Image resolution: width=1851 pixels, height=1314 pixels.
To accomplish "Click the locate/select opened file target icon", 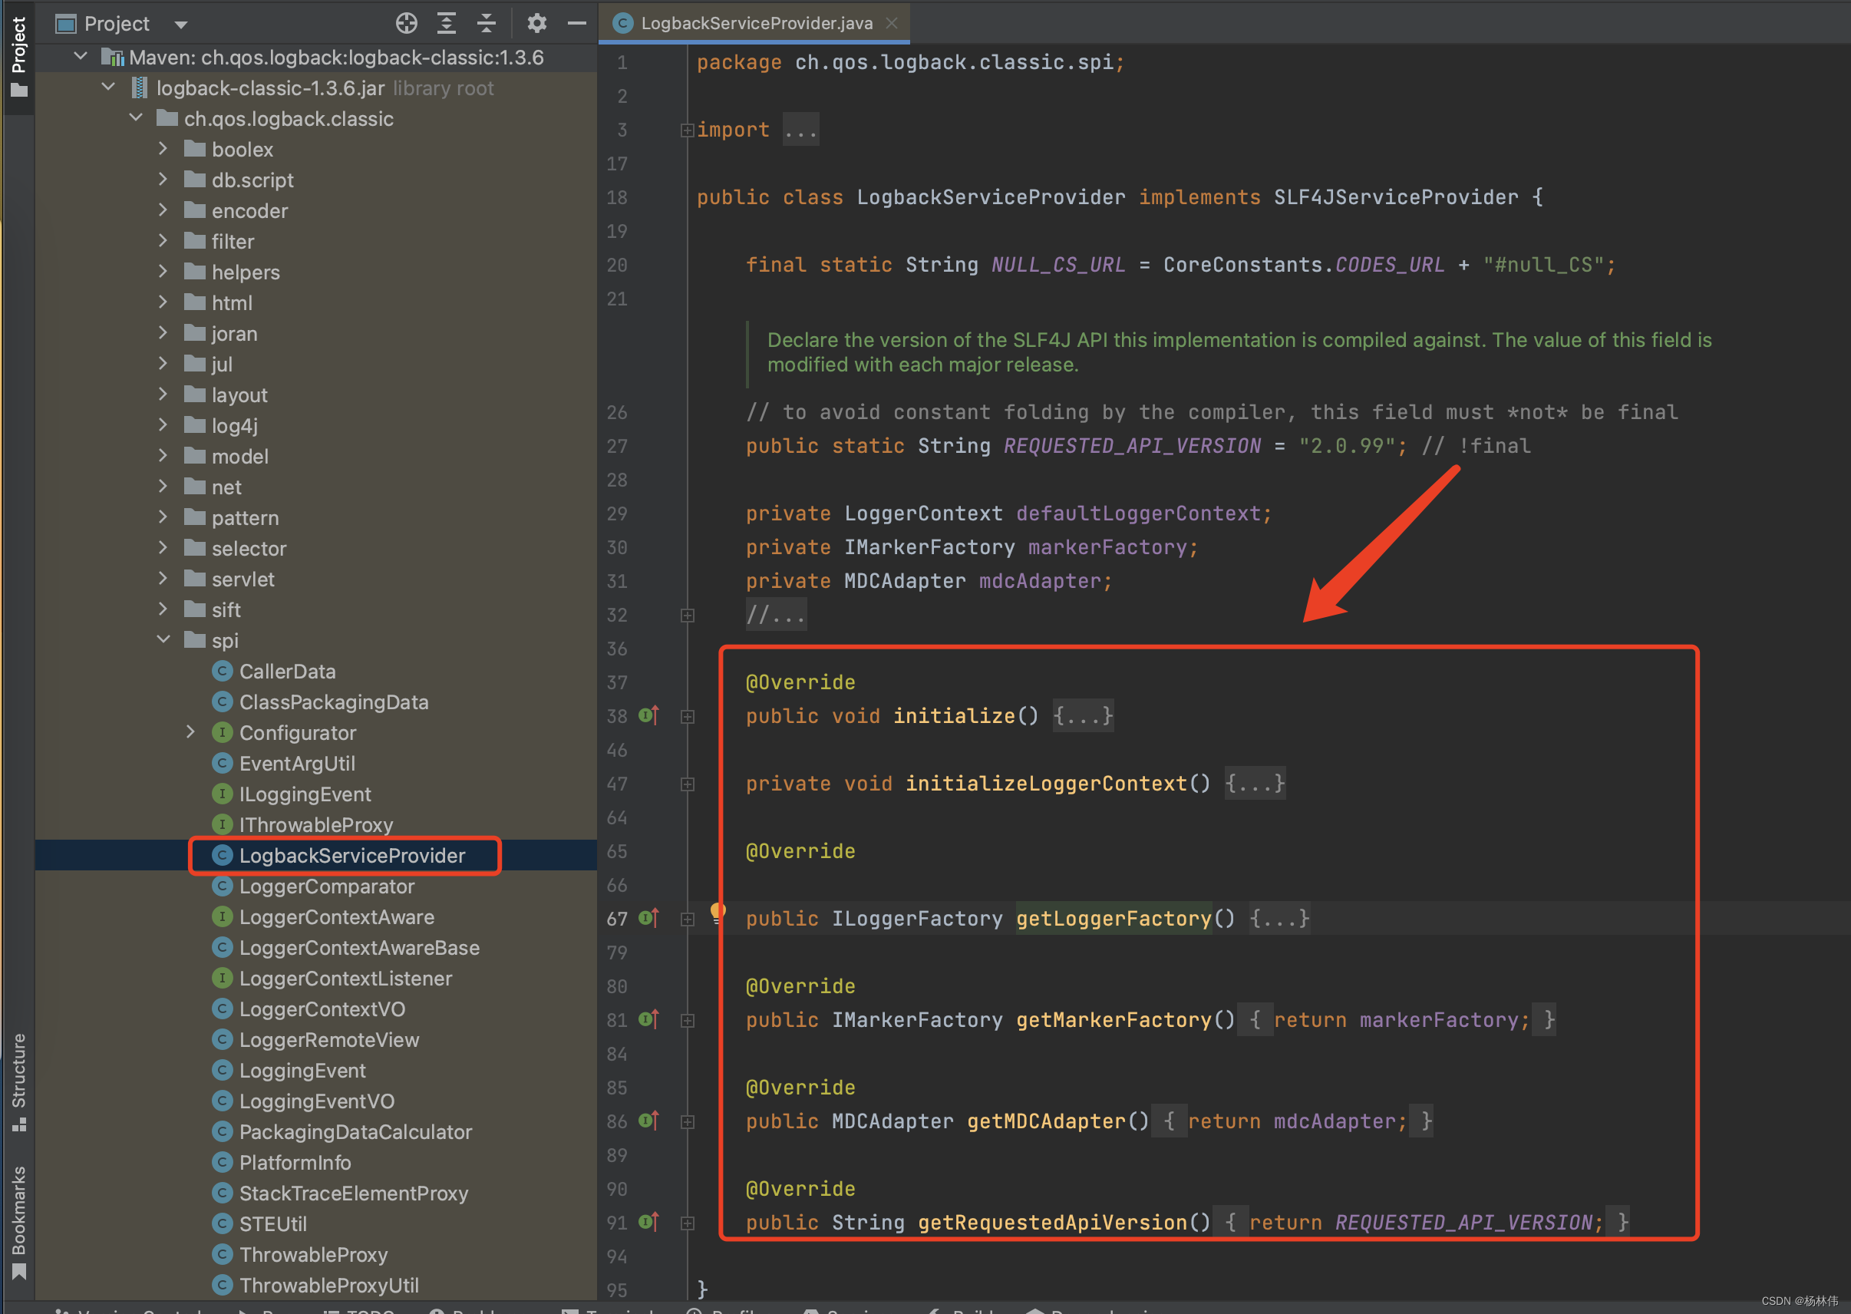I will click(406, 24).
